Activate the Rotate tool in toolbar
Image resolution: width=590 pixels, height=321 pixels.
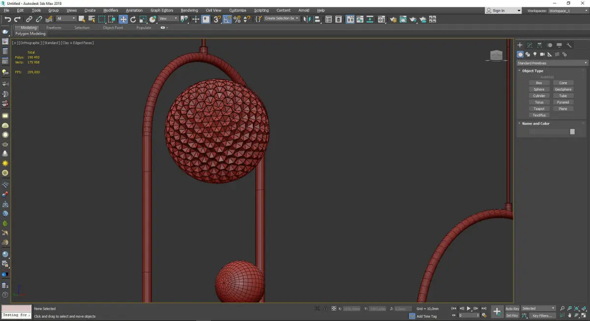[133, 19]
